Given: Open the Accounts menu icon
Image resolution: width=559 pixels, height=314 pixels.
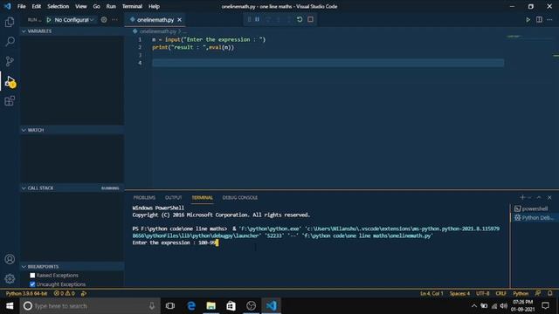Looking at the screenshot, I should click(x=10, y=259).
